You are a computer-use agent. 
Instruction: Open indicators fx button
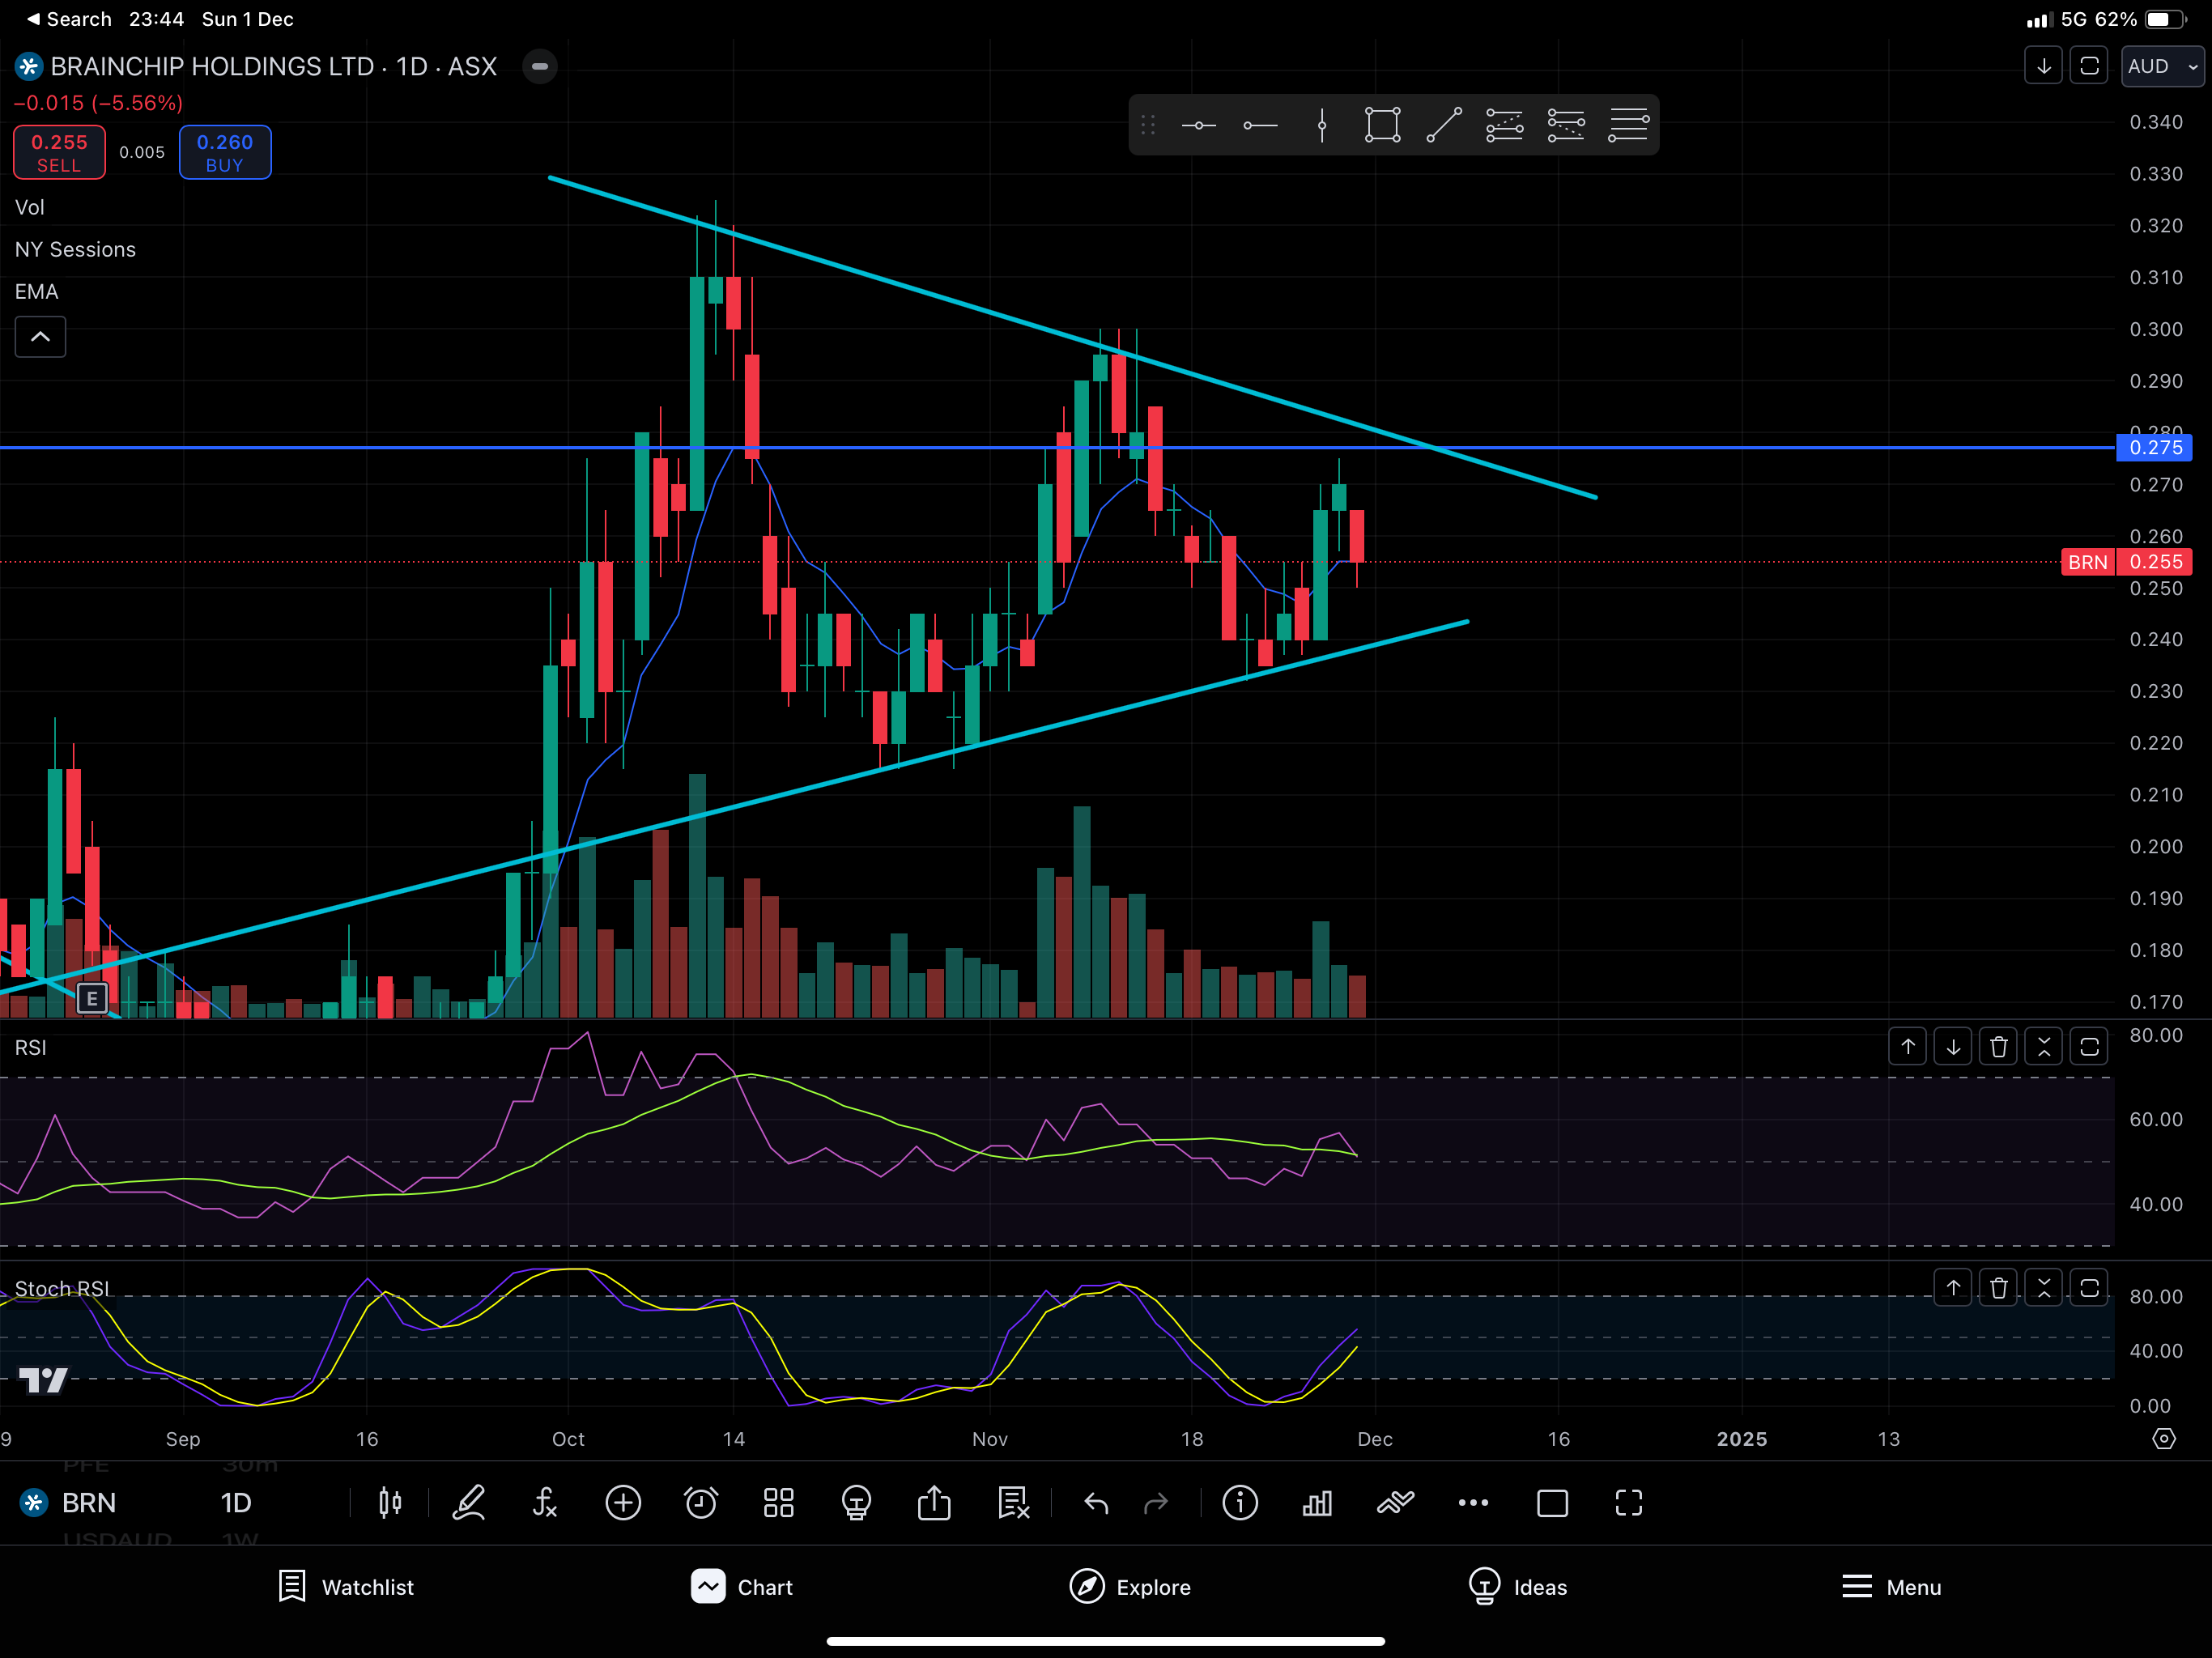click(x=545, y=1502)
